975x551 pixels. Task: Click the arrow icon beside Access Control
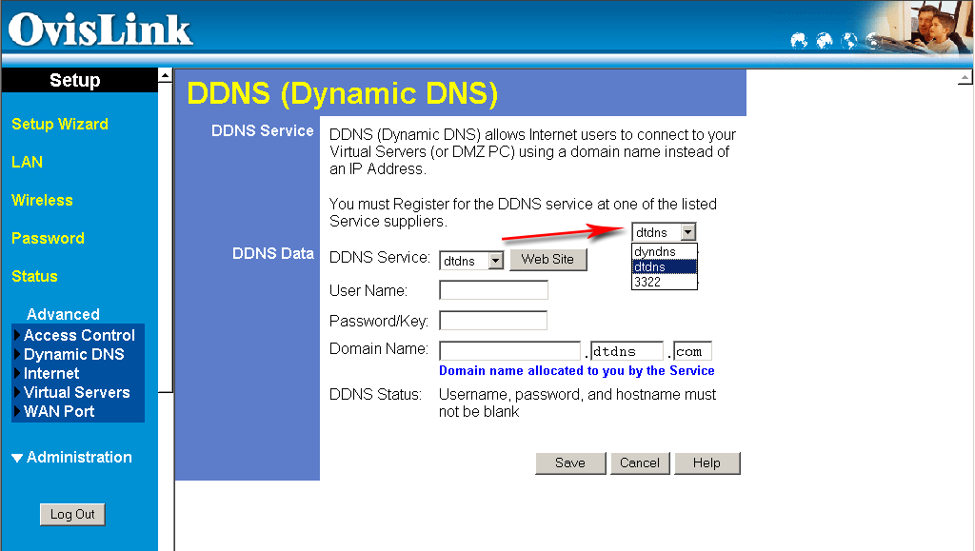(x=17, y=335)
